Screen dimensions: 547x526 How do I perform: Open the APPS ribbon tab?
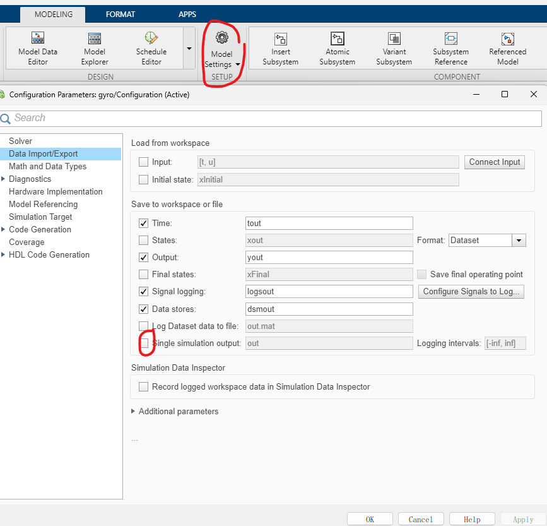point(187,14)
